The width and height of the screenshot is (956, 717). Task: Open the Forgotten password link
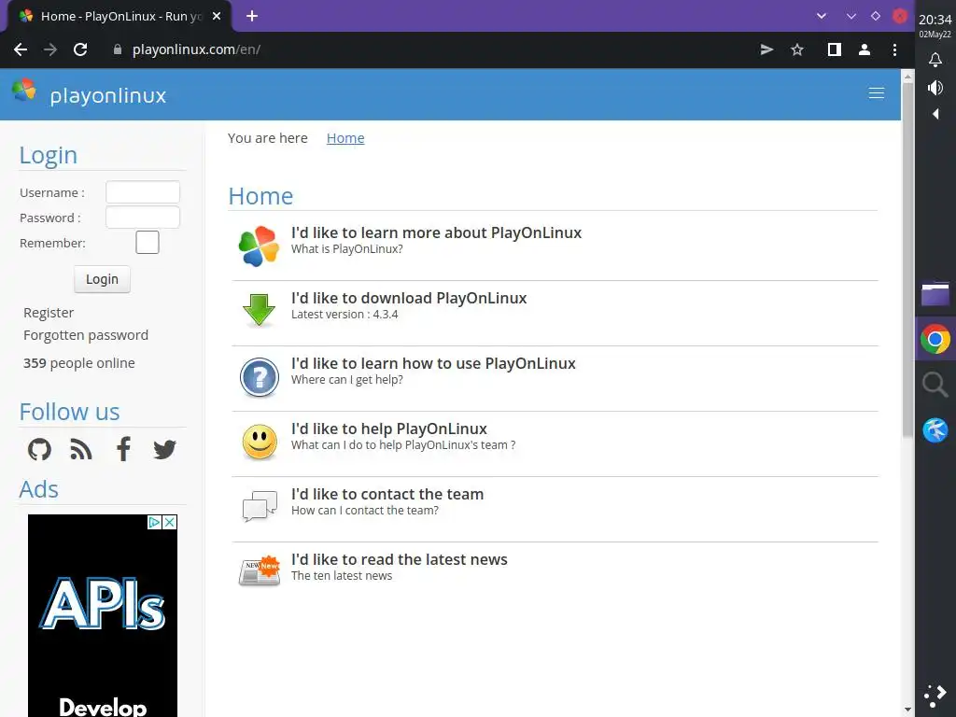[x=86, y=335]
